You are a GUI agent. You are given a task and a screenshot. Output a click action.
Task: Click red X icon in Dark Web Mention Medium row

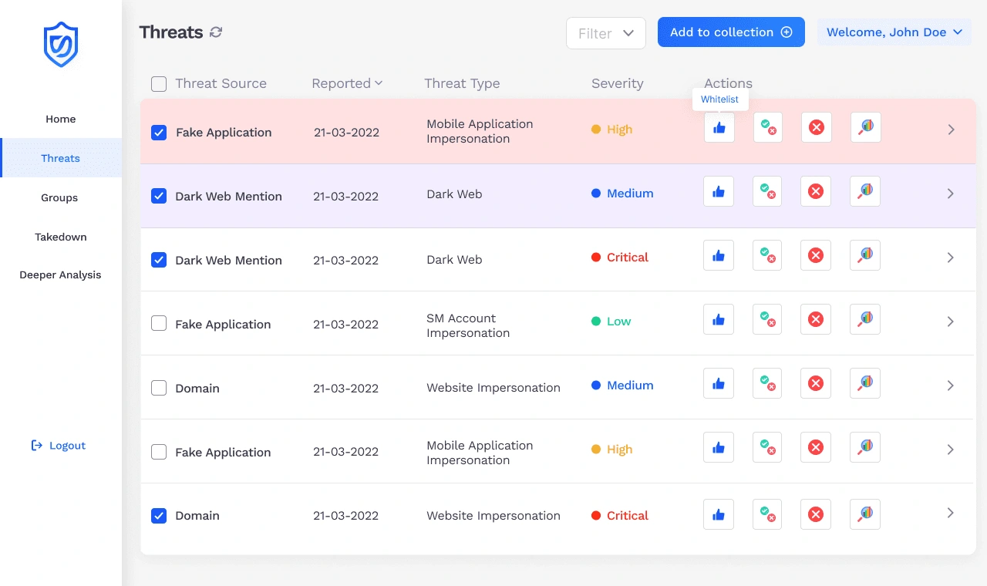[x=816, y=191]
